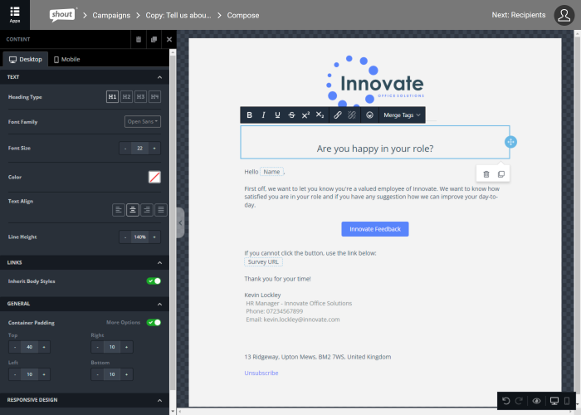
Task: Delete the heading block via floating trash
Action: [x=486, y=174]
